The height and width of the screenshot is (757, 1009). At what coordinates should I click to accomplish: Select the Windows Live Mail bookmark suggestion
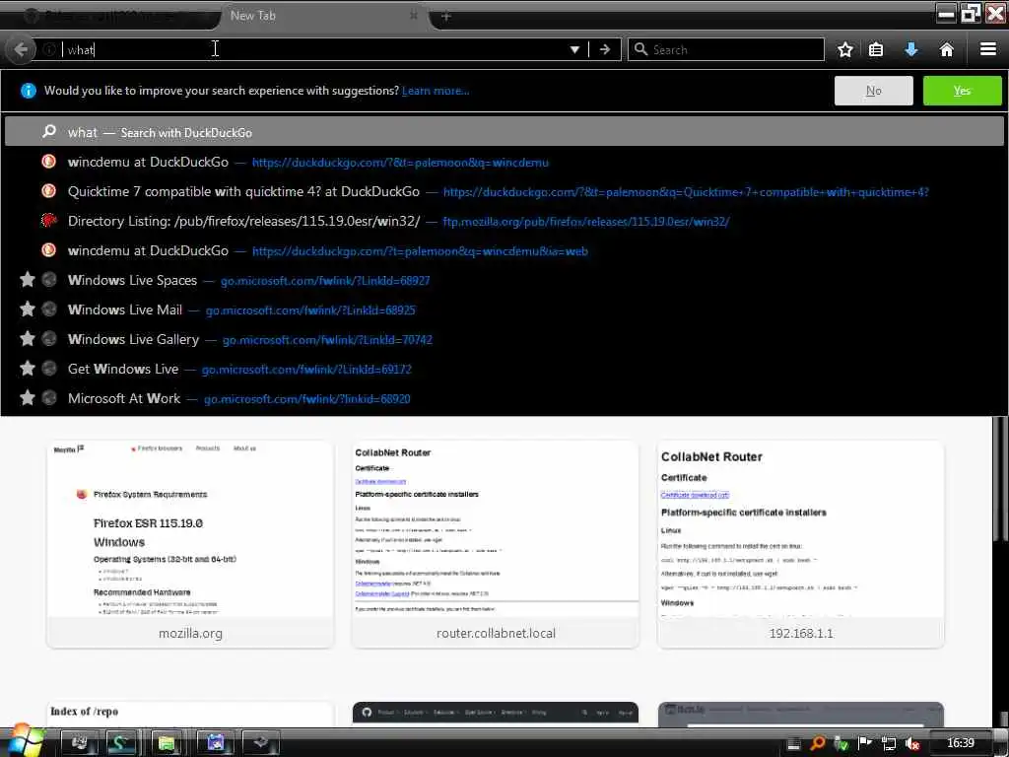pyautogui.click(x=504, y=310)
